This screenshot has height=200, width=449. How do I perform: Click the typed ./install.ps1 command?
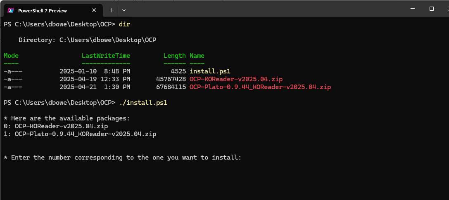(143, 103)
